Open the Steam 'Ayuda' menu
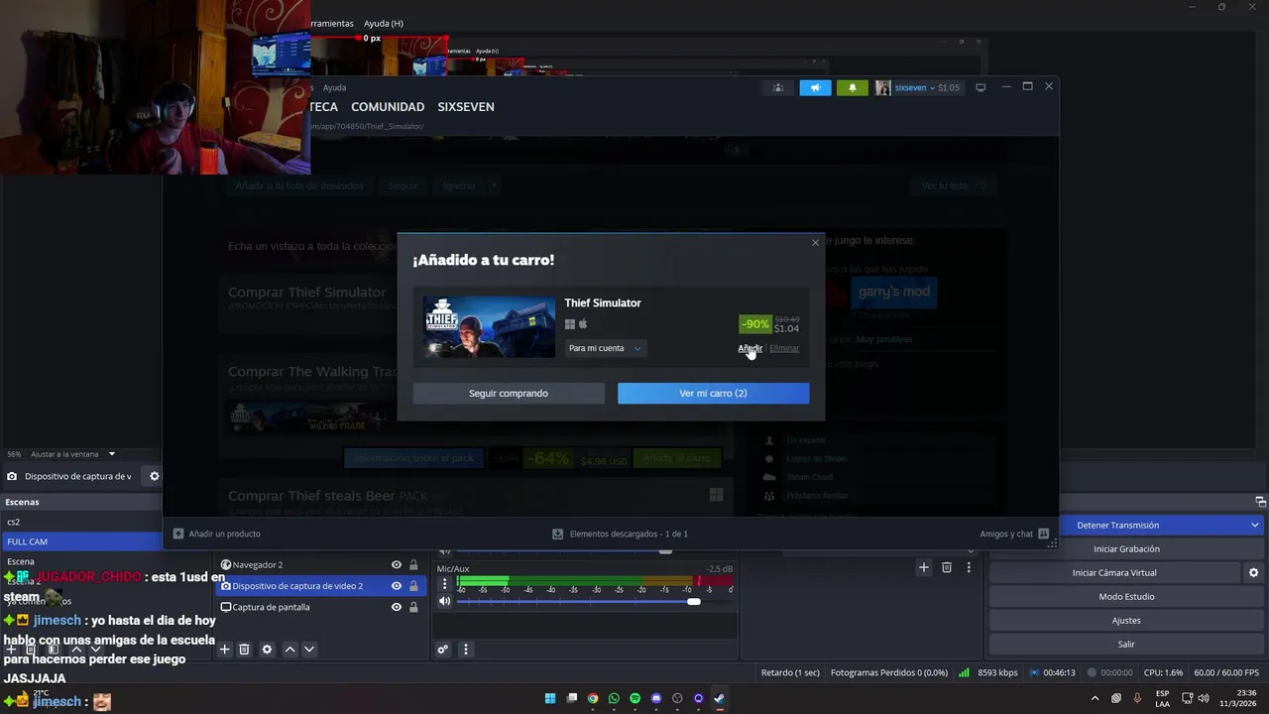 pos(335,87)
